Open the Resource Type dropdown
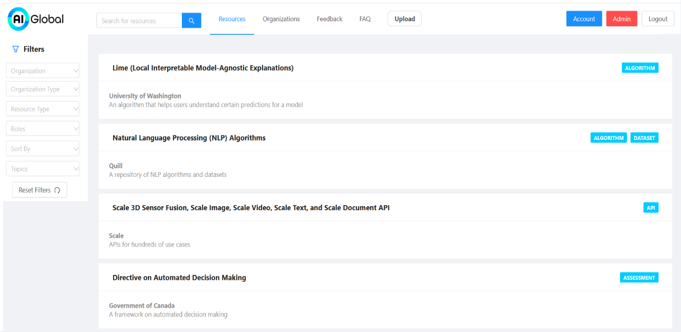This screenshot has height=332, width=681. click(x=42, y=108)
